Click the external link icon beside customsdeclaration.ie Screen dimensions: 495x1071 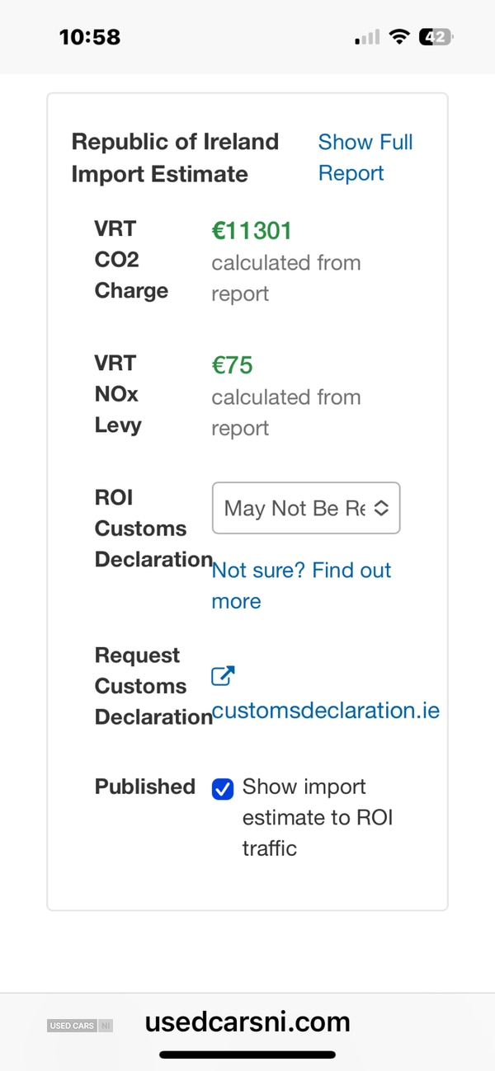[223, 676]
